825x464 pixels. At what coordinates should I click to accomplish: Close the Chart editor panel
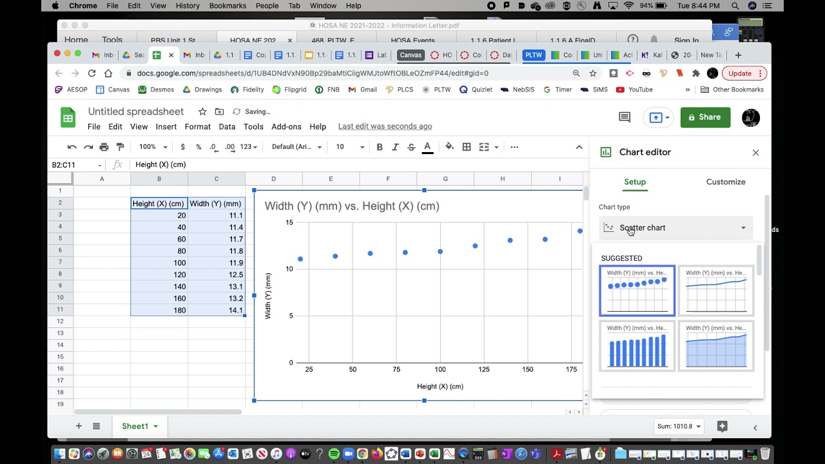point(755,153)
